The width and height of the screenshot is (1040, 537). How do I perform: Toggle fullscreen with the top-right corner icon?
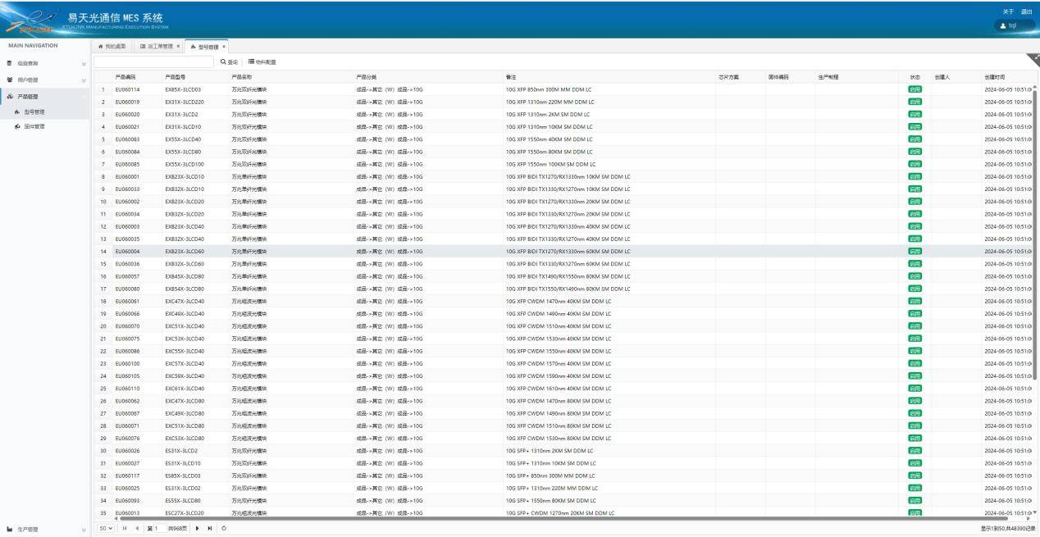(x=1033, y=59)
